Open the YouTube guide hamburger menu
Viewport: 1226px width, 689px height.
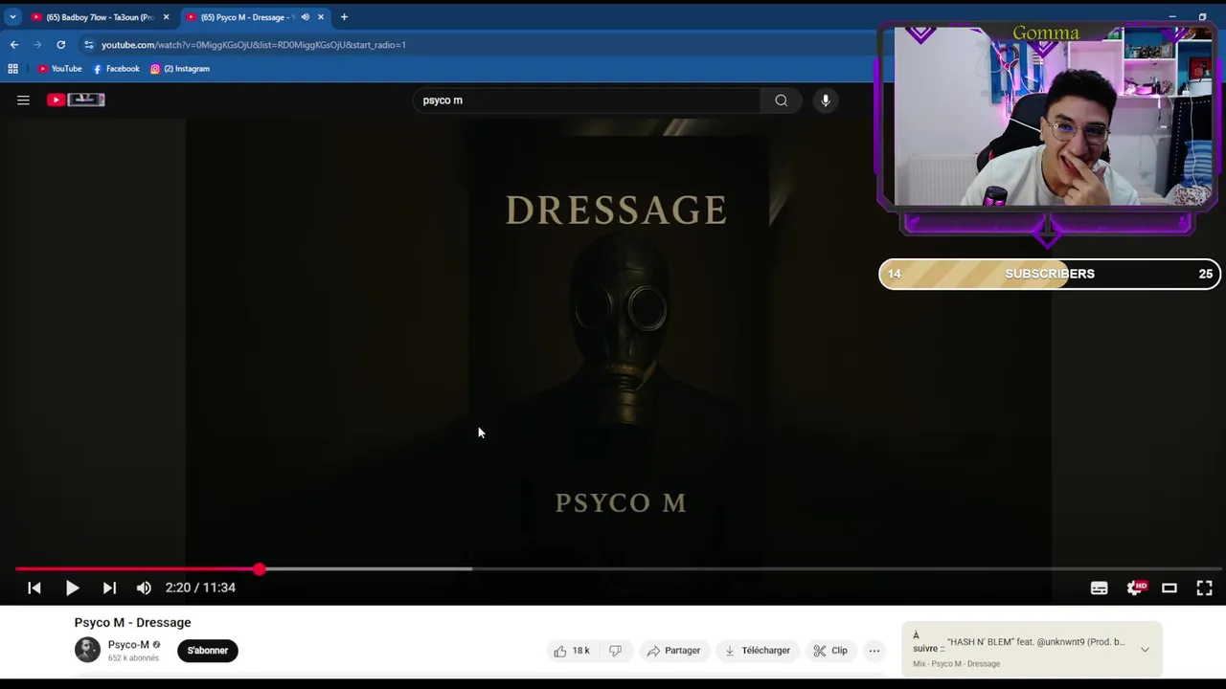[23, 100]
